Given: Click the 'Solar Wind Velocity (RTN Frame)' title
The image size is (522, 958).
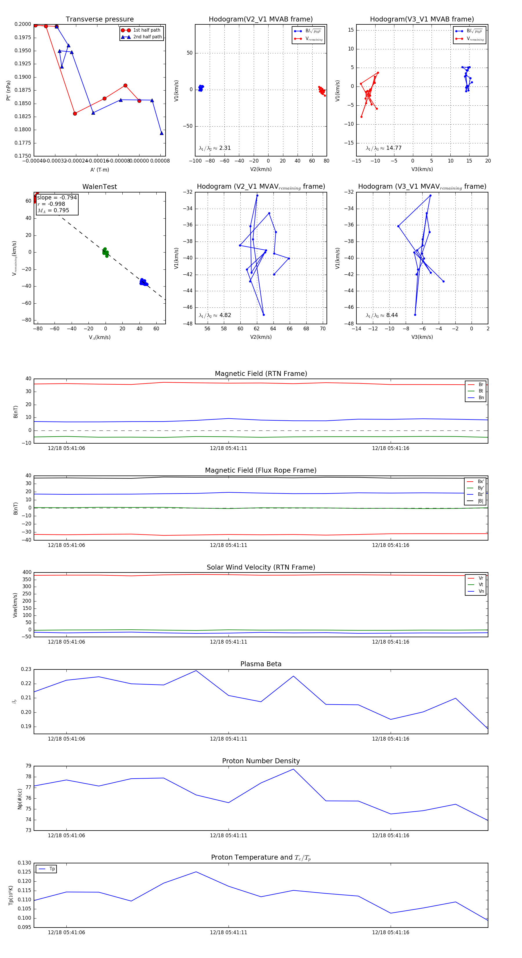Looking at the screenshot, I should click(x=261, y=567).
